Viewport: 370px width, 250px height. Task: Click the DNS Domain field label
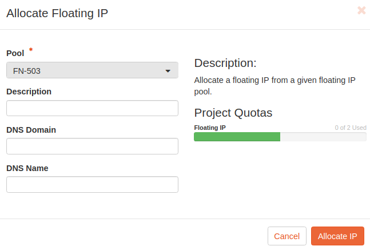coord(31,130)
